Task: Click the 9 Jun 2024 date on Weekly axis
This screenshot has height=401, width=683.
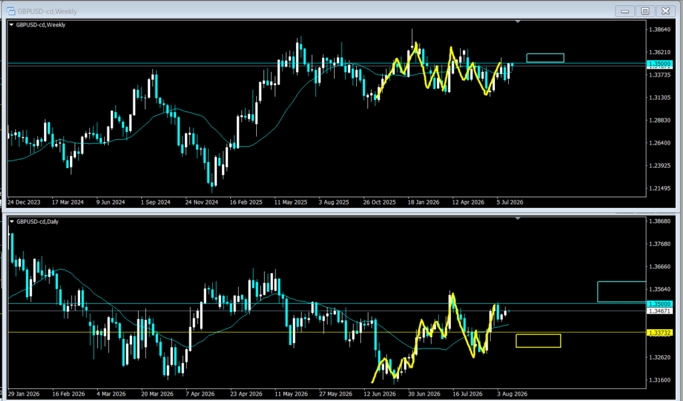Action: click(111, 202)
